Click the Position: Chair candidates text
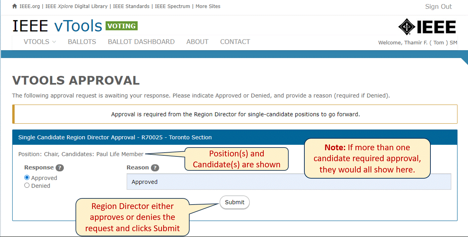This screenshot has height=237, width=468. pos(81,154)
